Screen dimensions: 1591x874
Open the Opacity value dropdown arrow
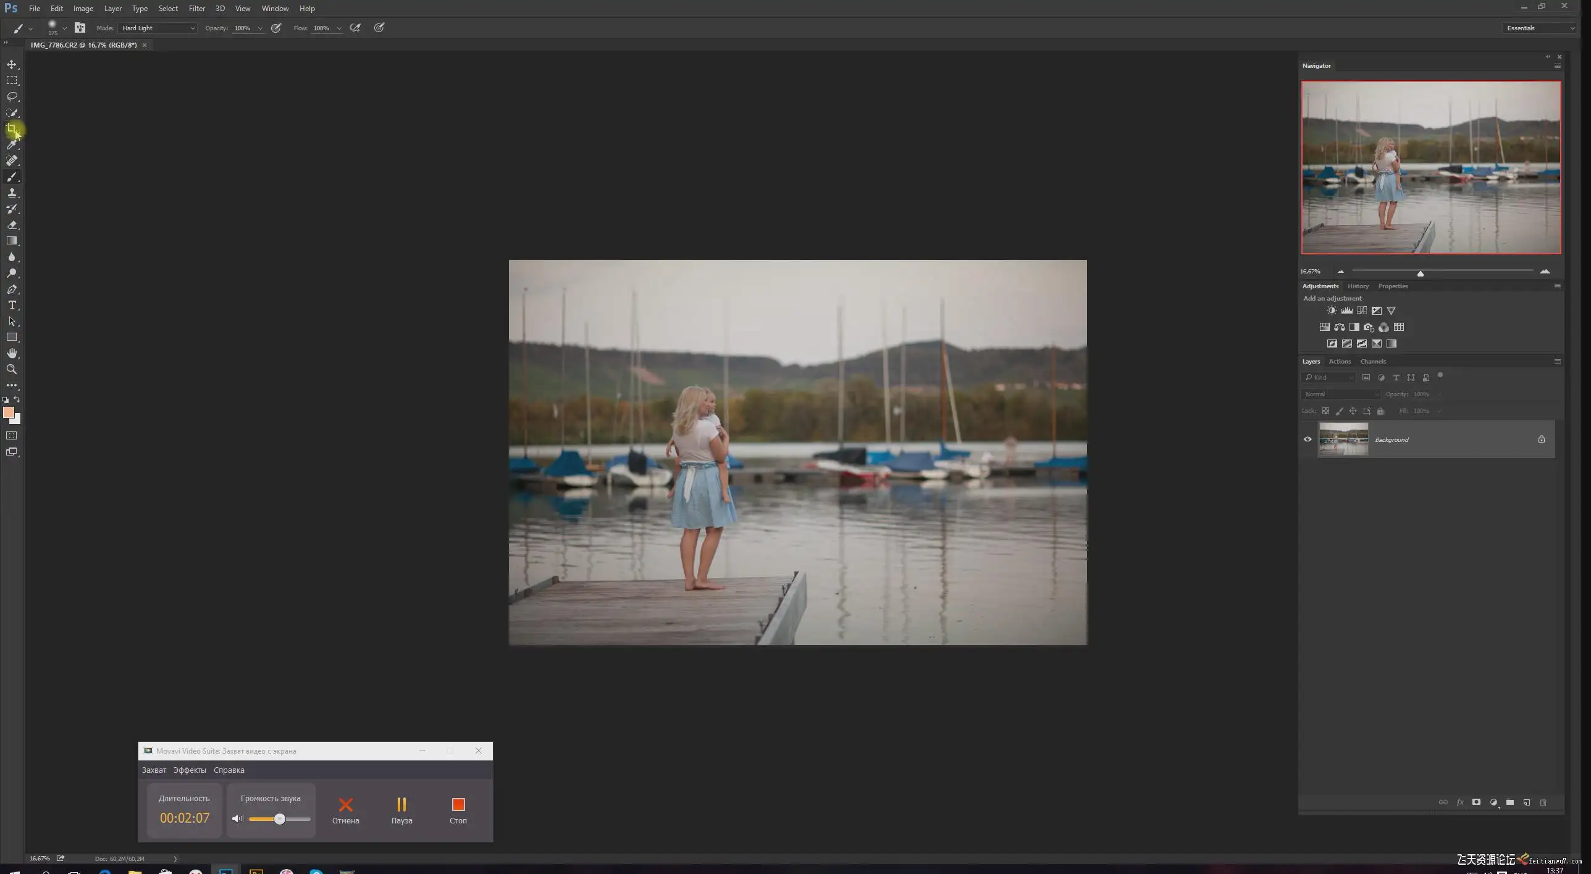pos(260,28)
